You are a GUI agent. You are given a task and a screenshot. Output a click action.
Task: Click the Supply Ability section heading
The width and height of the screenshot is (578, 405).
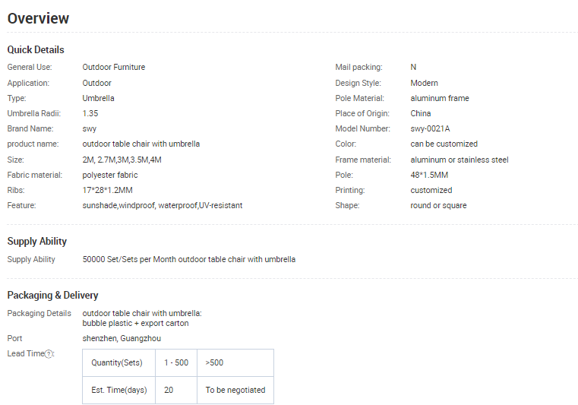coord(37,242)
